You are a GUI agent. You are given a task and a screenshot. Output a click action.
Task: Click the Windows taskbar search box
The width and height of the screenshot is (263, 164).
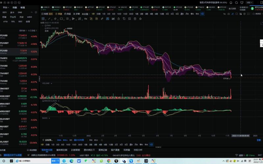33,161
